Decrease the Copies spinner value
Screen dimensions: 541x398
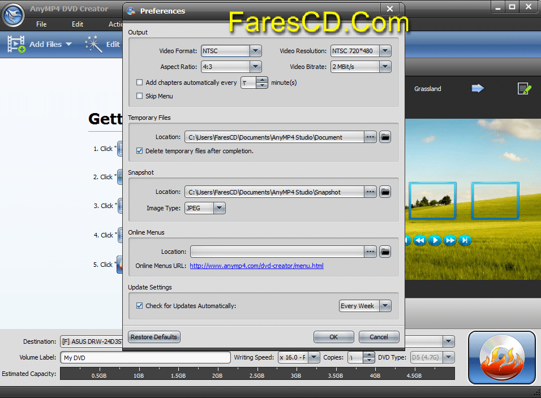tap(369, 360)
